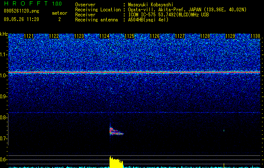Click the 1127 time marker label
The width and height of the screenshot is (264, 168).
click(180, 36)
